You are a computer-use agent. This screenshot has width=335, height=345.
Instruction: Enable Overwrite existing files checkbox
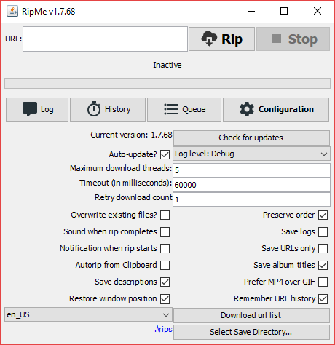coord(165,215)
